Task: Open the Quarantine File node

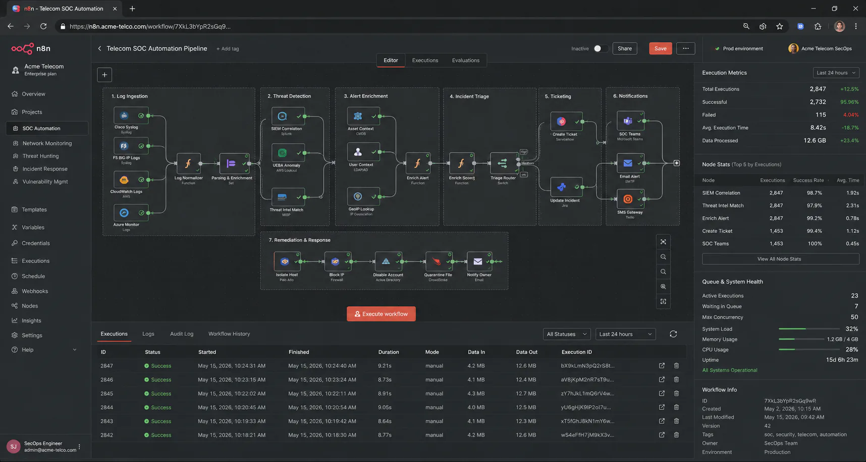Action: click(438, 261)
